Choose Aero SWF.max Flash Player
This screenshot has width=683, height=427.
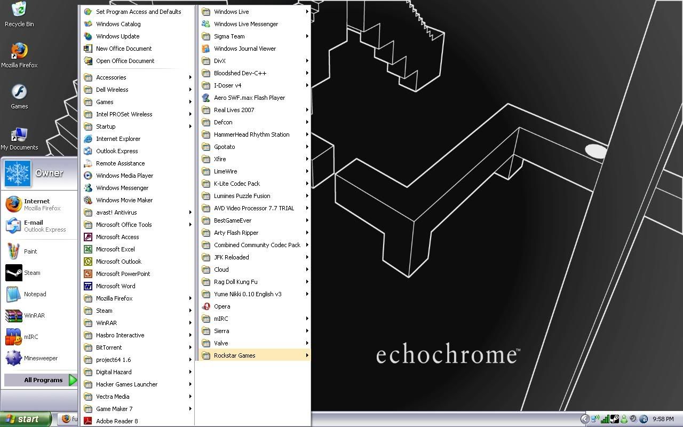(249, 98)
